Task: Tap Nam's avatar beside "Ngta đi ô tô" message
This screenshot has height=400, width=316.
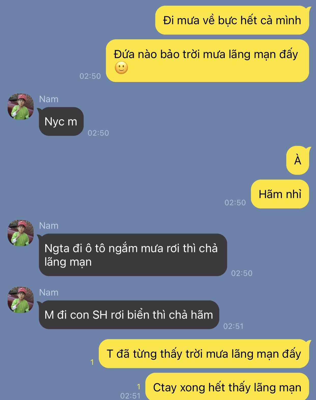Action: (21, 233)
